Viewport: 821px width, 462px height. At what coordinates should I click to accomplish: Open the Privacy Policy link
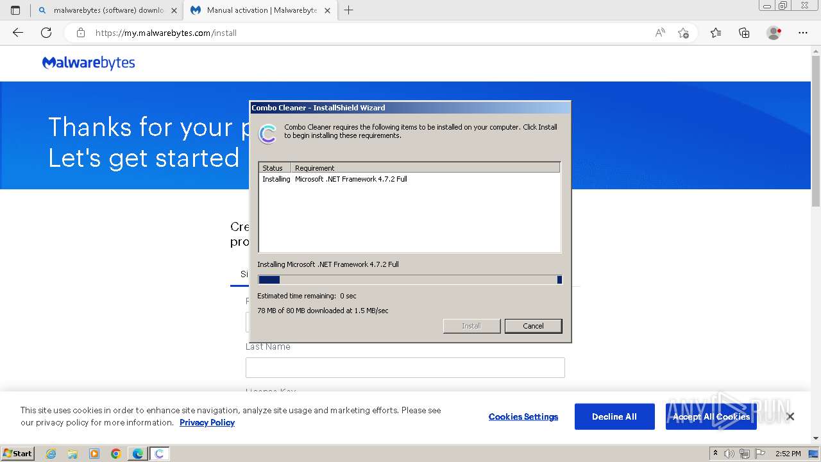pyautogui.click(x=207, y=422)
